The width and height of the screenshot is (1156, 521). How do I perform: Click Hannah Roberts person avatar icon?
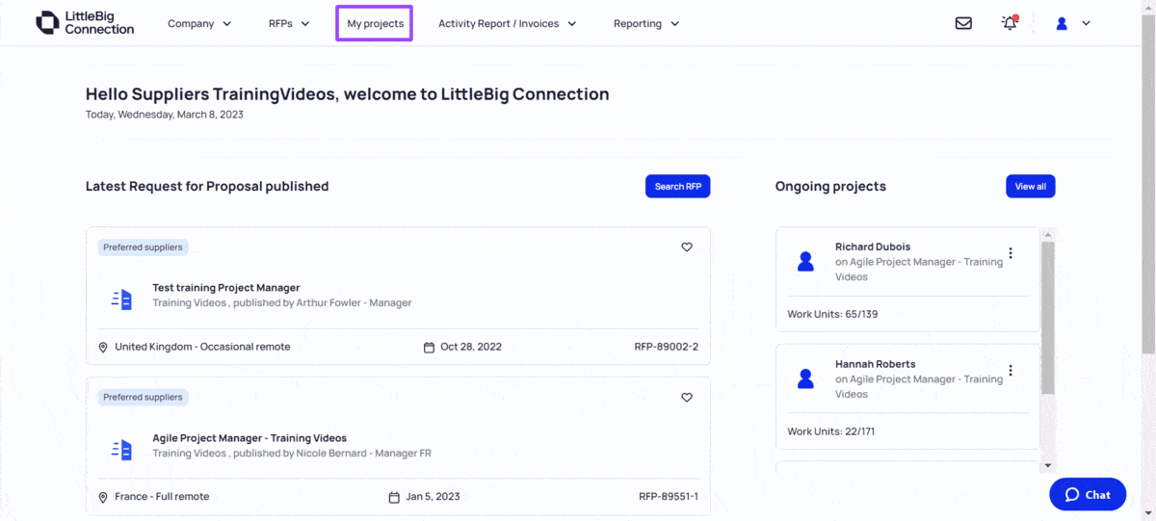click(x=806, y=378)
